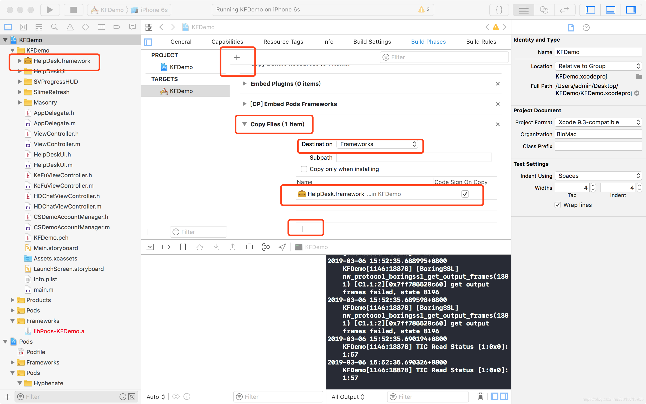This screenshot has width=646, height=404.
Task: Open the Issue navigator warning icon
Action: (x=70, y=27)
